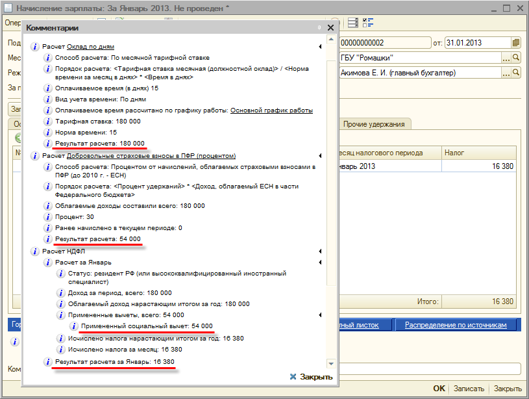Open calendar picker next to date 31.01.2013

click(x=515, y=43)
